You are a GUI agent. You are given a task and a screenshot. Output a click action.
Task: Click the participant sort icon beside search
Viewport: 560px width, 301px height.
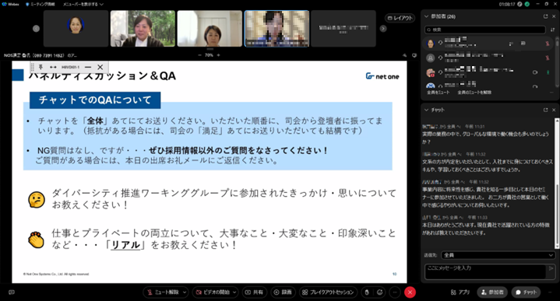tap(552, 30)
